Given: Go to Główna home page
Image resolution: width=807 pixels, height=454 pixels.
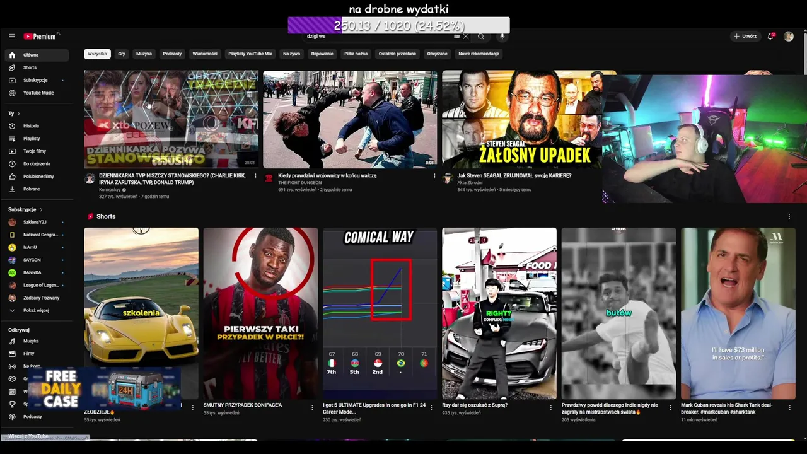Looking at the screenshot, I should [37, 55].
